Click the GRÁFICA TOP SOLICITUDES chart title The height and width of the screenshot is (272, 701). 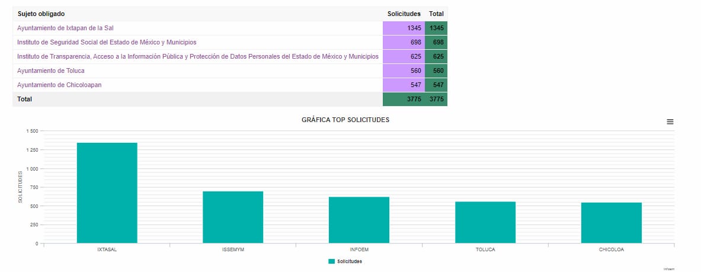pos(345,120)
